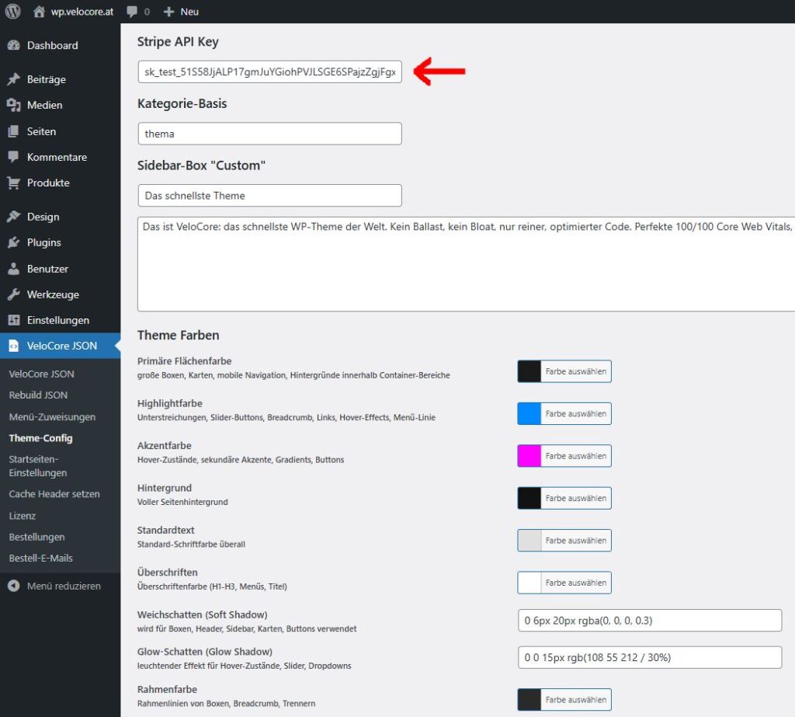The height and width of the screenshot is (717, 795).
Task: Open the Bestellungen submenu entry
Action: pyautogui.click(x=35, y=537)
